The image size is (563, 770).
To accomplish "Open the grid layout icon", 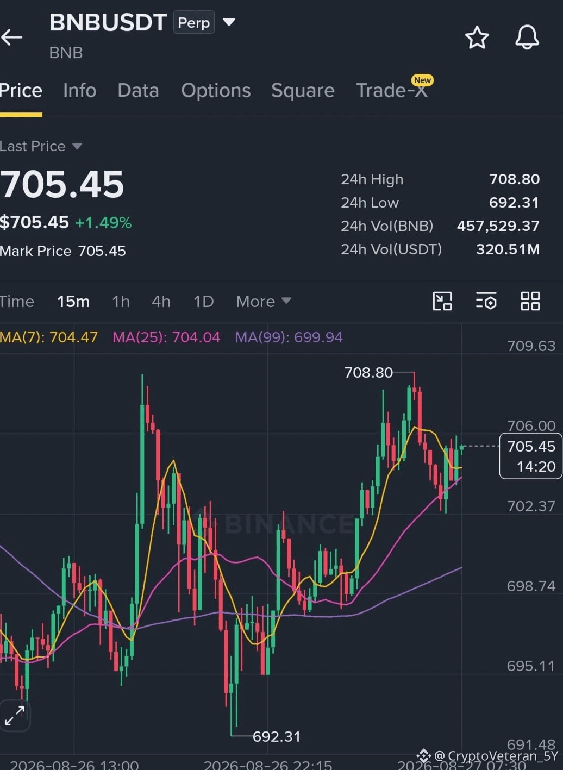I will coord(530,301).
